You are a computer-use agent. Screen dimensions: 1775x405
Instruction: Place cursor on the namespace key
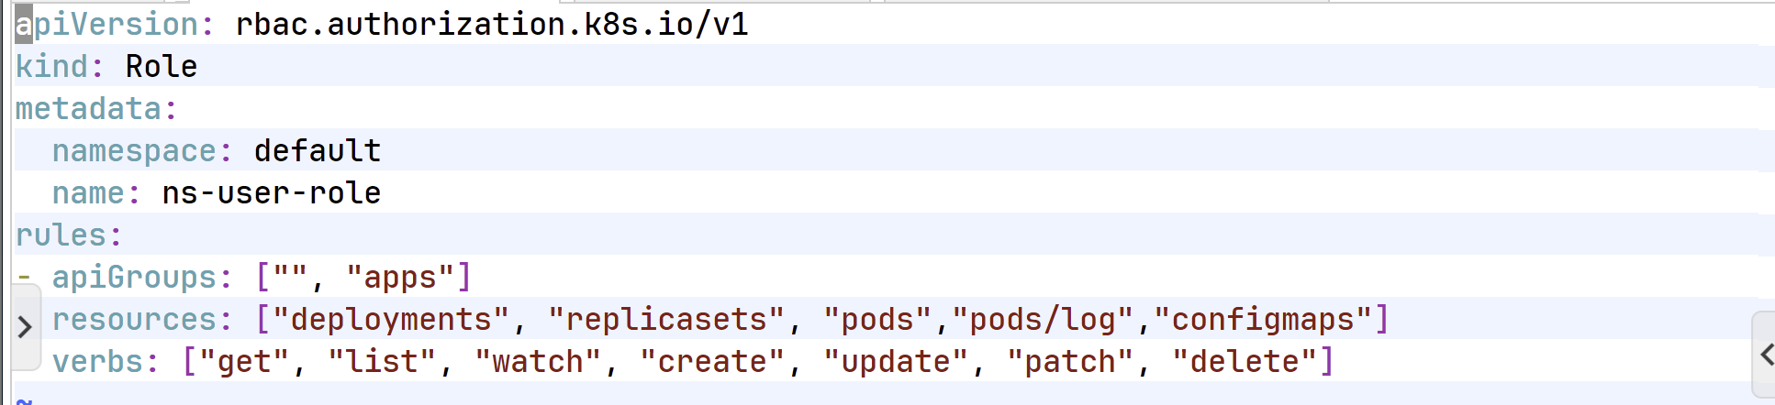(x=134, y=150)
